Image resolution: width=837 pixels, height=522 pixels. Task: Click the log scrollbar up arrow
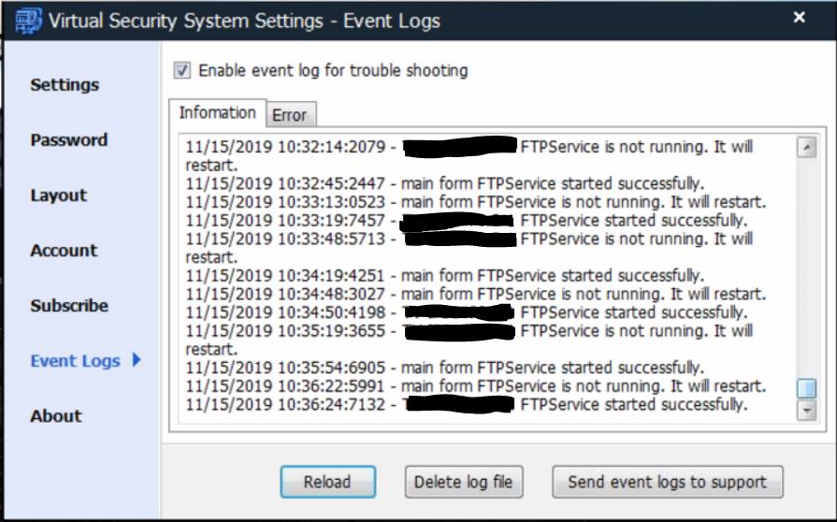click(x=806, y=147)
